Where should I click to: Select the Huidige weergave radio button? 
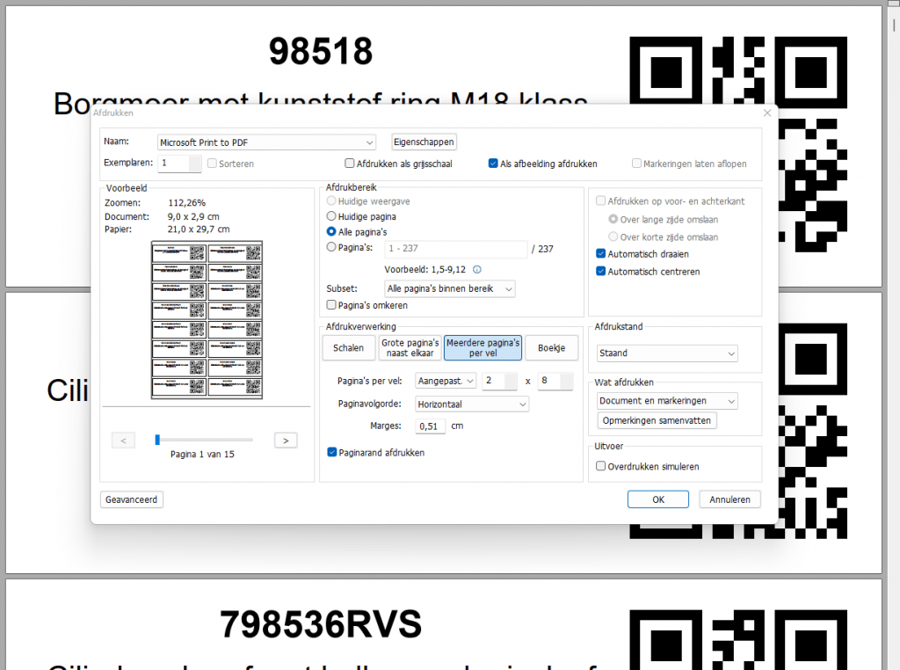pos(331,201)
